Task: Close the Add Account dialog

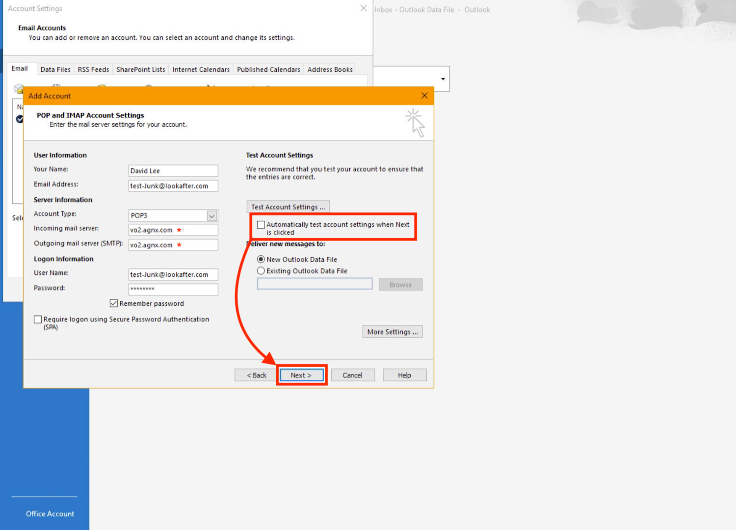Action: click(x=424, y=96)
